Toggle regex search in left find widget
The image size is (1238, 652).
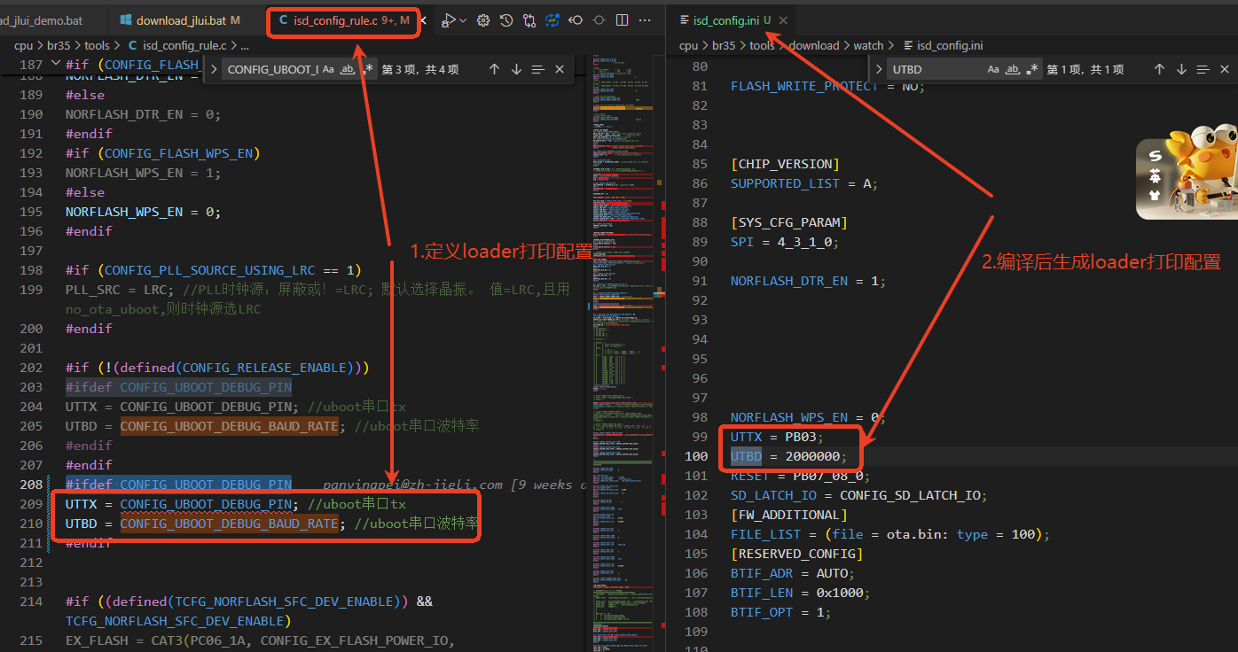(367, 69)
